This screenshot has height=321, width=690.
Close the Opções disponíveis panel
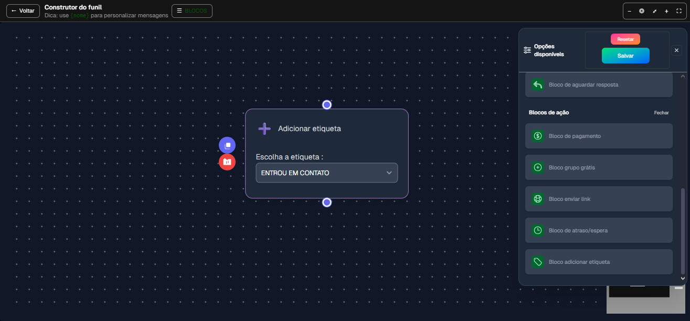[x=676, y=50]
